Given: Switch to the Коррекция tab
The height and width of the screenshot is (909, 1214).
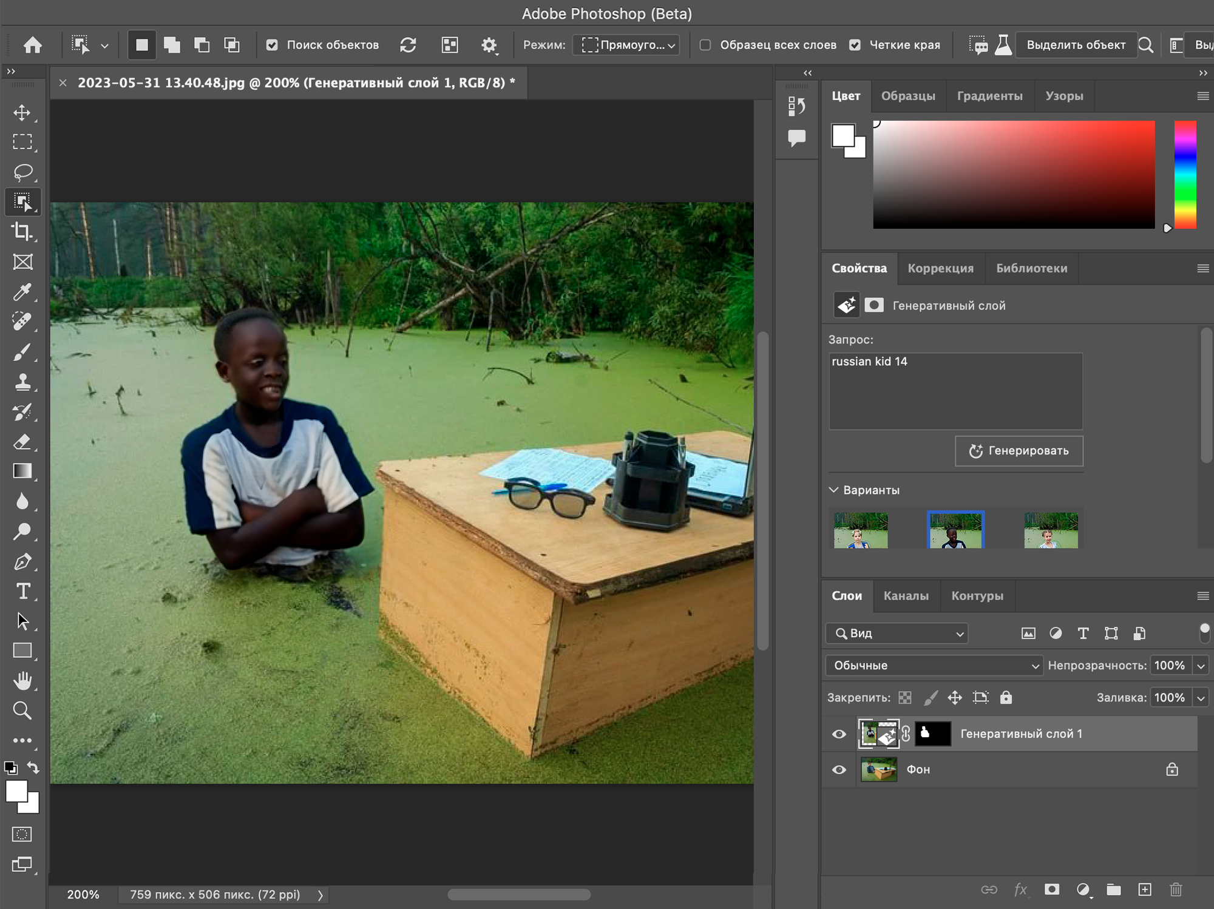Looking at the screenshot, I should [939, 268].
